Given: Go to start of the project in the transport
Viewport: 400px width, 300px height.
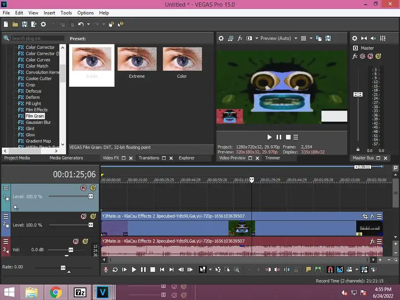Looking at the screenshot, I should click(162, 270).
